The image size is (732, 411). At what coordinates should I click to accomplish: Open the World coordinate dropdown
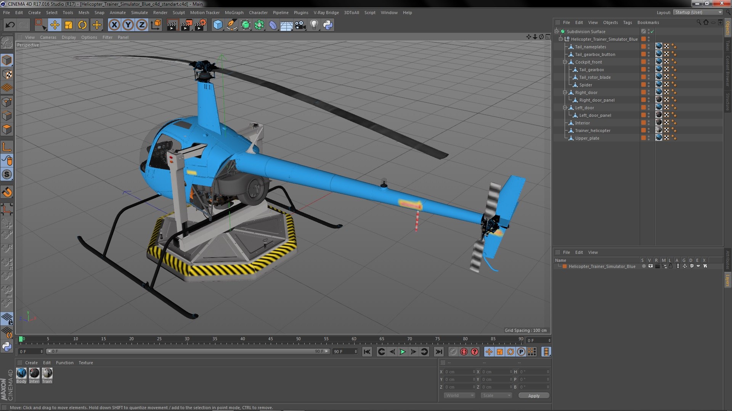[x=459, y=395]
